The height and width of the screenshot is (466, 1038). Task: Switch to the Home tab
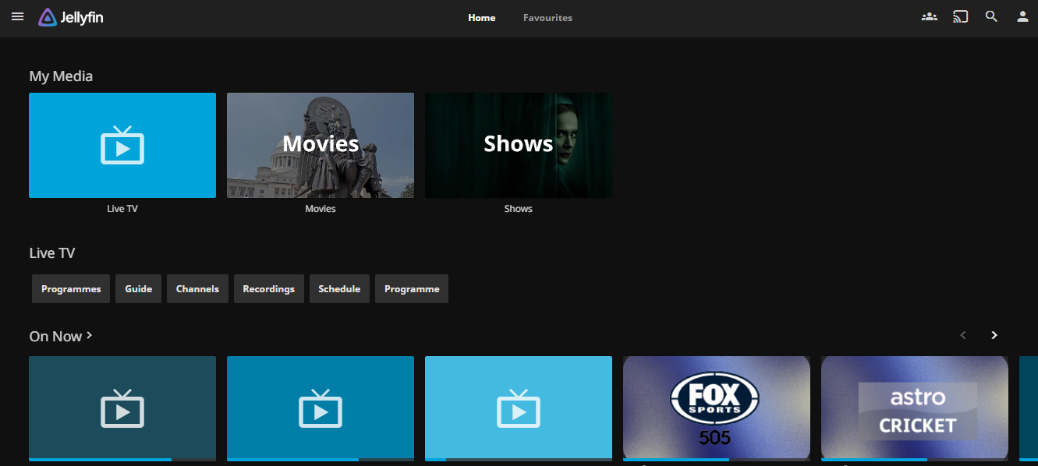click(482, 17)
